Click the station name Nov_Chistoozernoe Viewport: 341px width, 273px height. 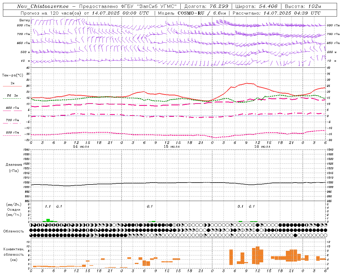43,6
